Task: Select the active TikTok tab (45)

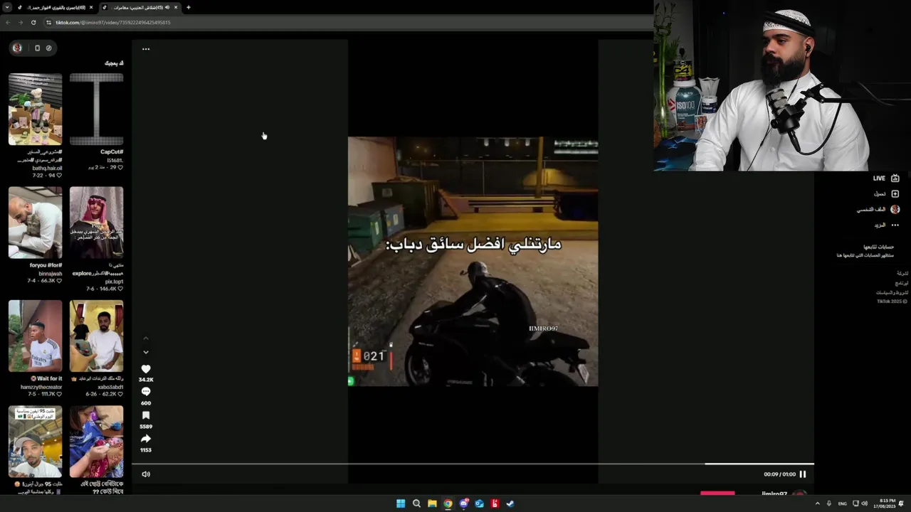Action: click(139, 7)
